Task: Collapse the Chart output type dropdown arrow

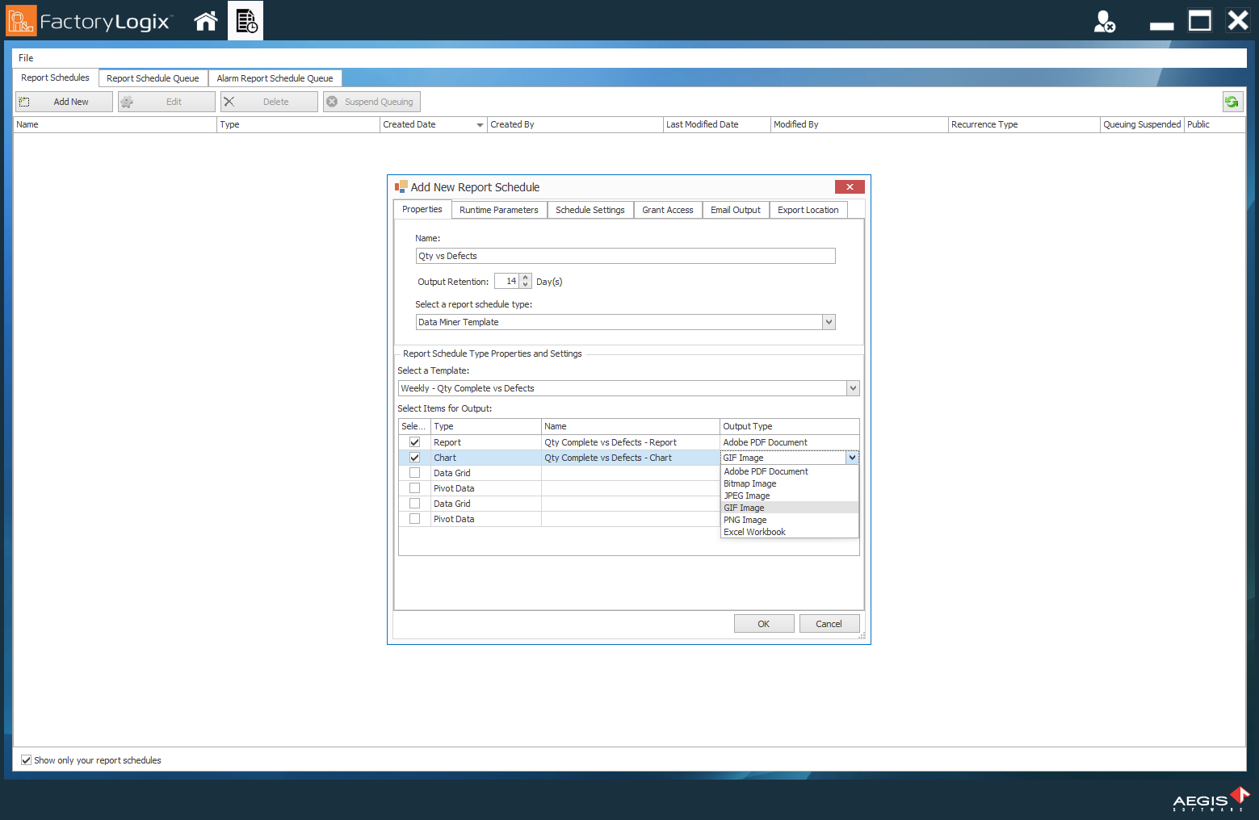Action: [852, 458]
